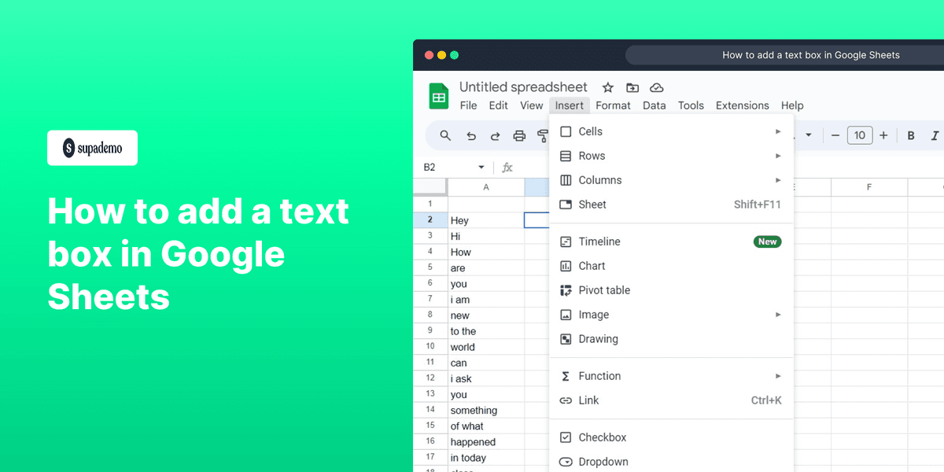This screenshot has width=944, height=472.
Task: Select Chart from the Insert menu
Action: click(592, 265)
